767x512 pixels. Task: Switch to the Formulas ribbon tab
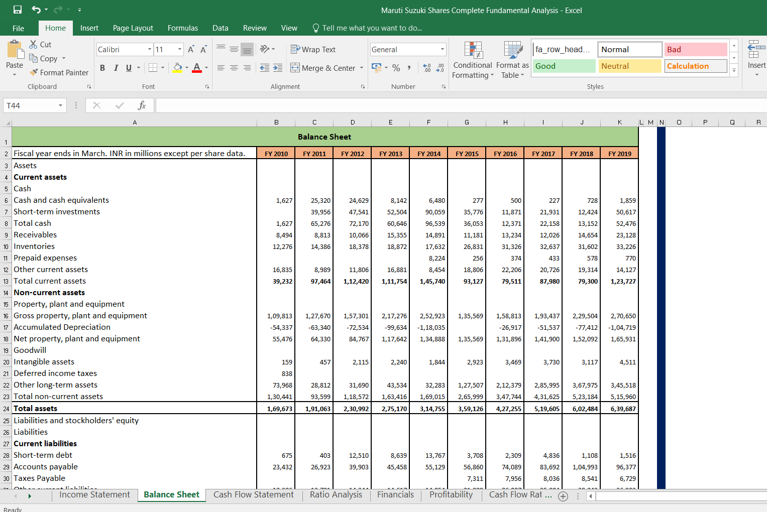pyautogui.click(x=183, y=28)
